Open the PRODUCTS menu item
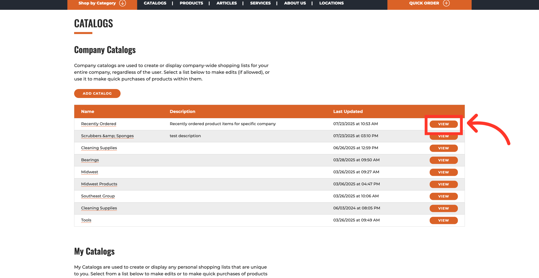Viewport: 539px width, 278px height. pos(191,3)
